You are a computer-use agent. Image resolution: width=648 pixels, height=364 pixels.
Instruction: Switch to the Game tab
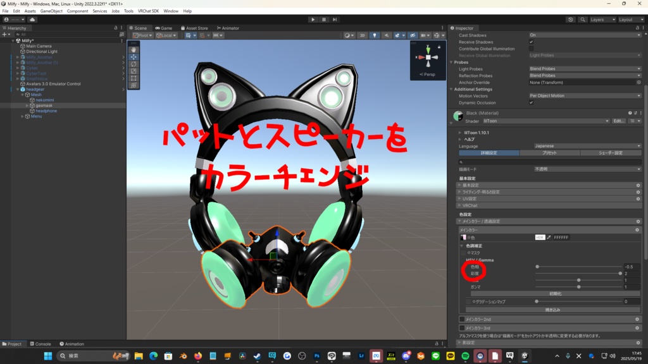point(165,28)
